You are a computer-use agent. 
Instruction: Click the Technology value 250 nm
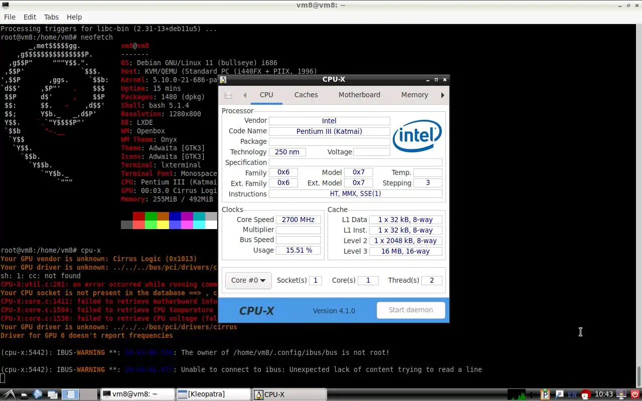pyautogui.click(x=287, y=152)
